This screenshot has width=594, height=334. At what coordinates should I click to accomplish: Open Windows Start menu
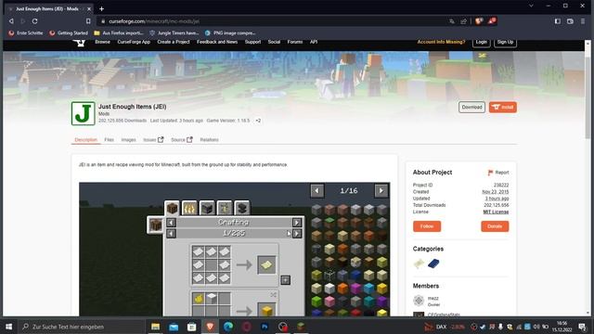click(x=8, y=327)
